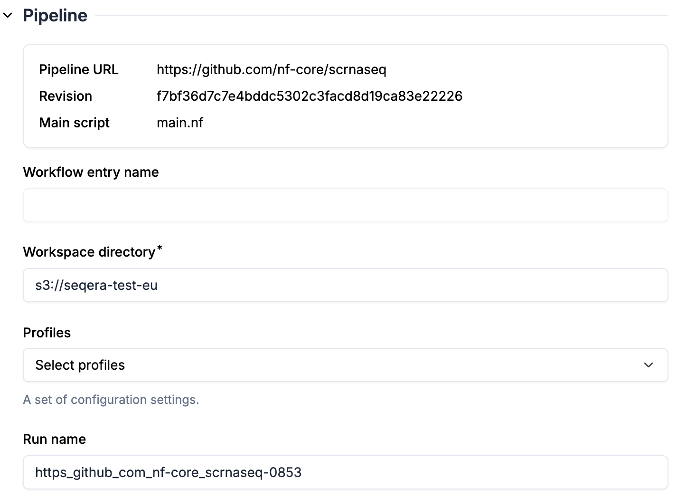Click the Main script label
The height and width of the screenshot is (498, 677).
[x=74, y=123]
